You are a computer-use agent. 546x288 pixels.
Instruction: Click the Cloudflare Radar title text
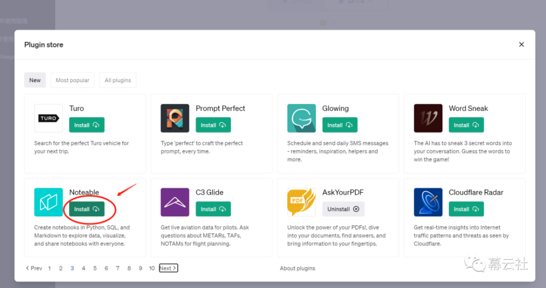tap(476, 193)
